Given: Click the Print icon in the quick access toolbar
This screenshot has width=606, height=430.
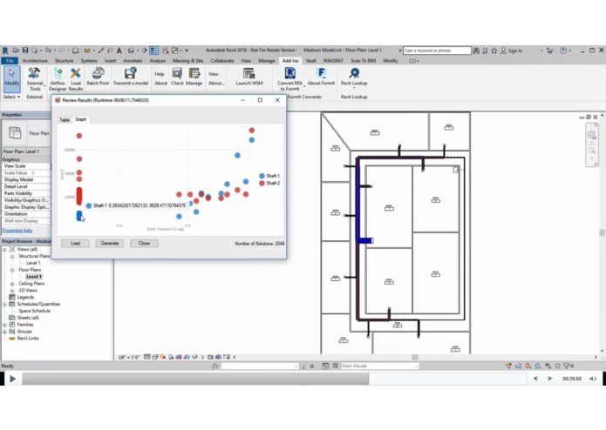Looking at the screenshot, I should [75, 50].
